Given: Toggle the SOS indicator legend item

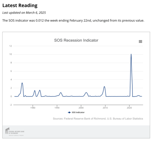Looking at the screenshot, I should point(76,113).
